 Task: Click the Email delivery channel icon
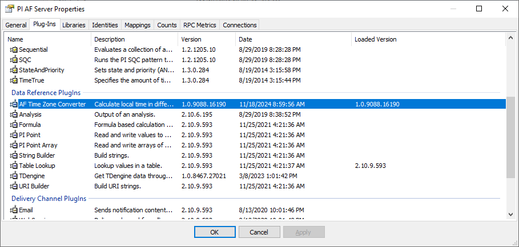coord(14,210)
